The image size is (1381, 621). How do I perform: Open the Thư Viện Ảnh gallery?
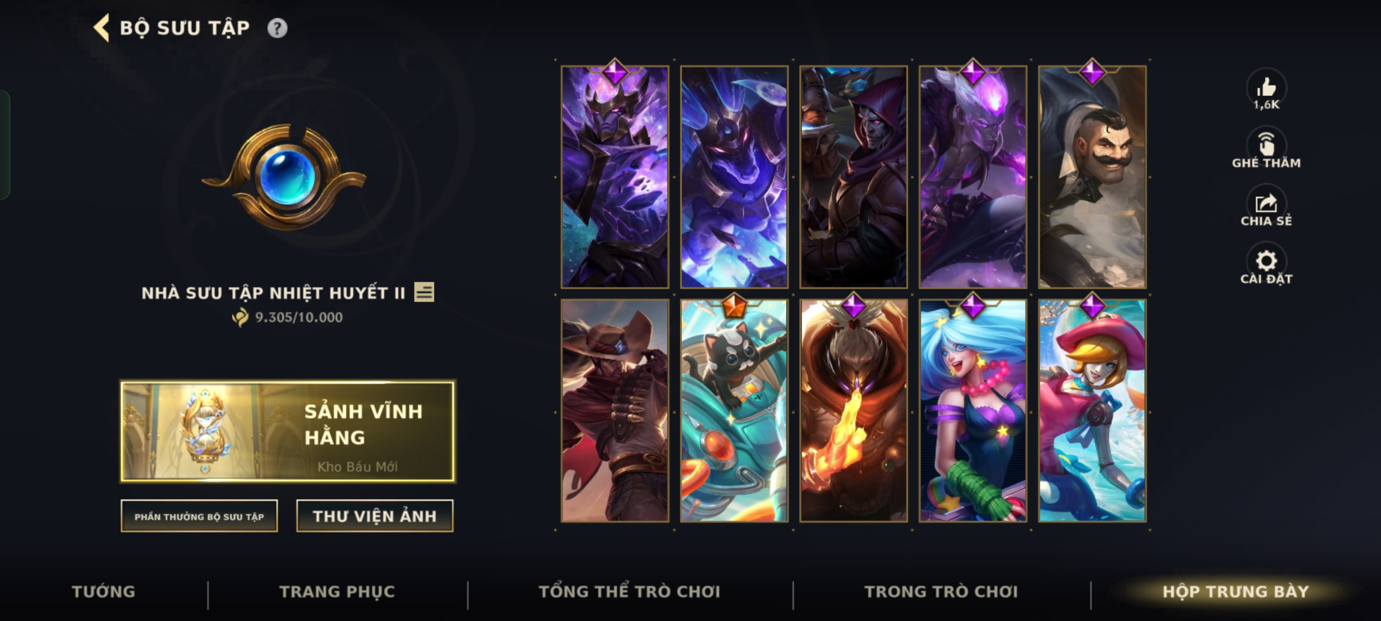pos(375,516)
